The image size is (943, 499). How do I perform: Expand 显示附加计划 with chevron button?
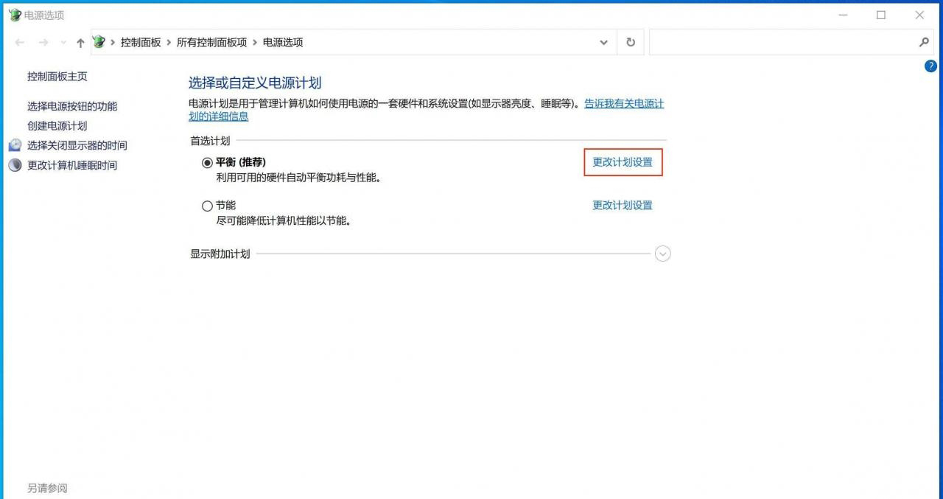point(662,254)
